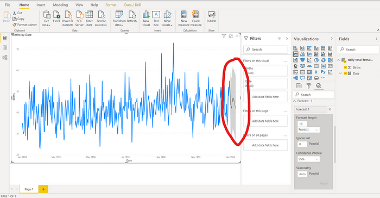Select the funnel chart visualization
The height and width of the screenshot is (198, 380).
pos(302,60)
